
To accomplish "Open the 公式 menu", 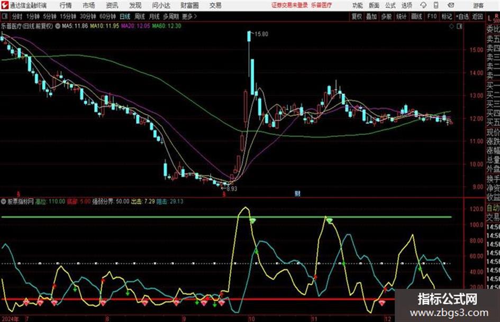I will (390, 5).
